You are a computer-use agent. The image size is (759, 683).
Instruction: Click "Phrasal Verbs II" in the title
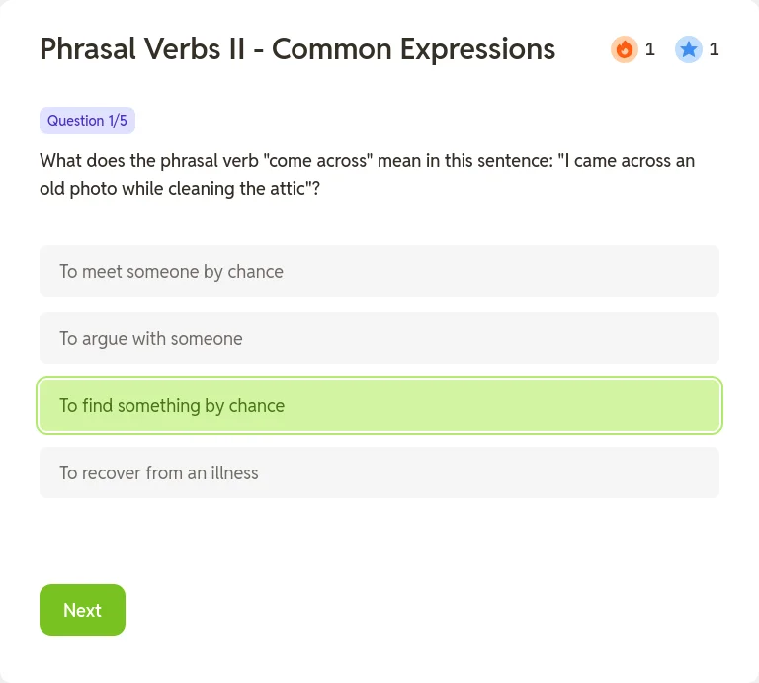click(142, 49)
